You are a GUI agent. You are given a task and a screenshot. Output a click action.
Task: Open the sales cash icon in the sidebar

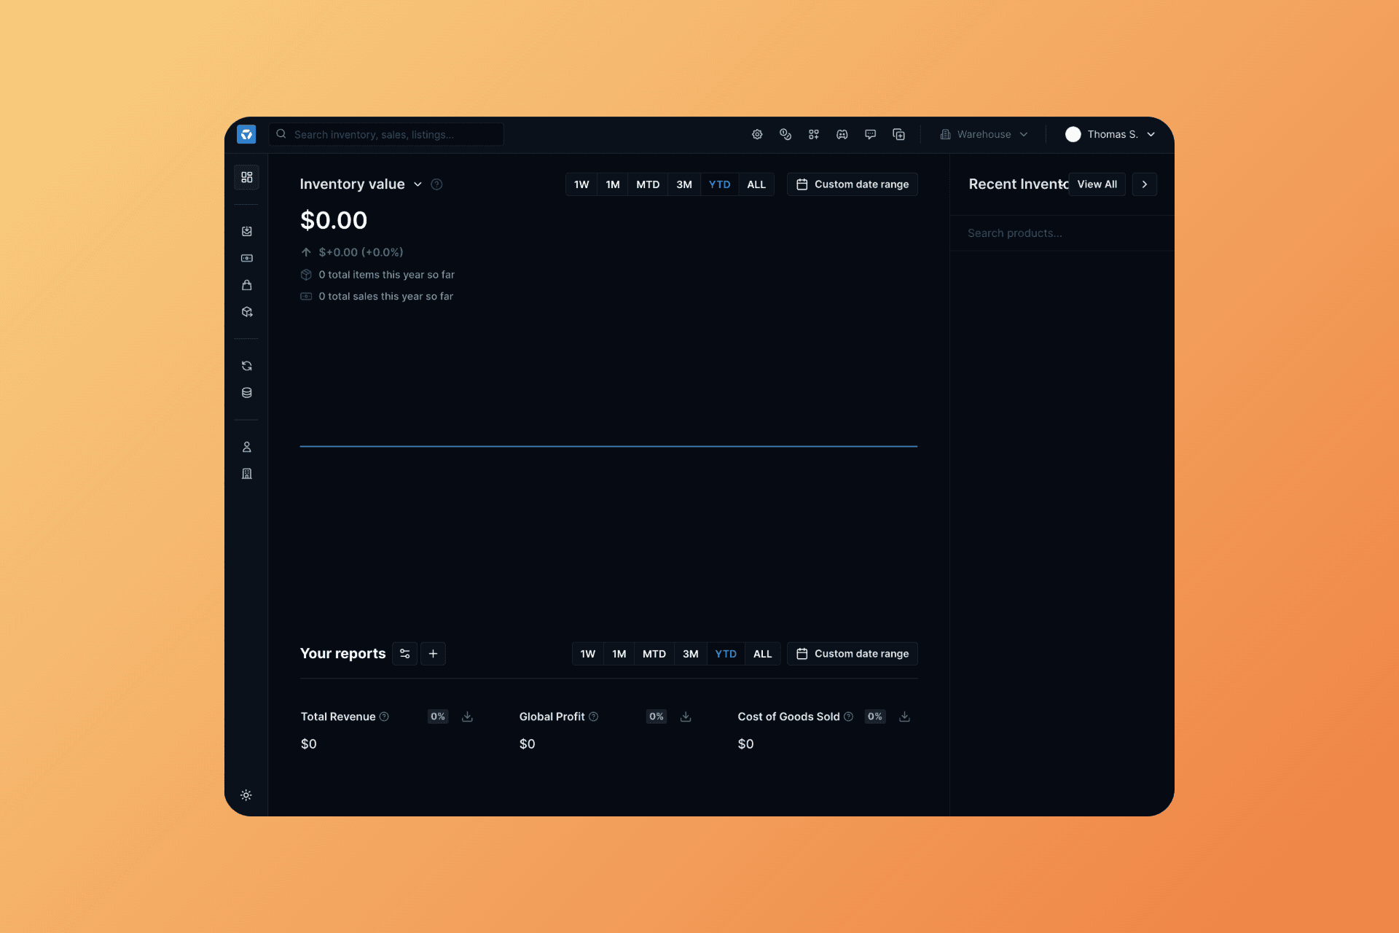(x=246, y=257)
